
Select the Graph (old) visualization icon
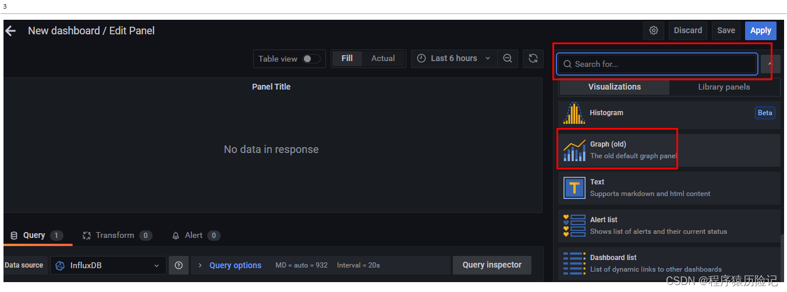point(574,150)
